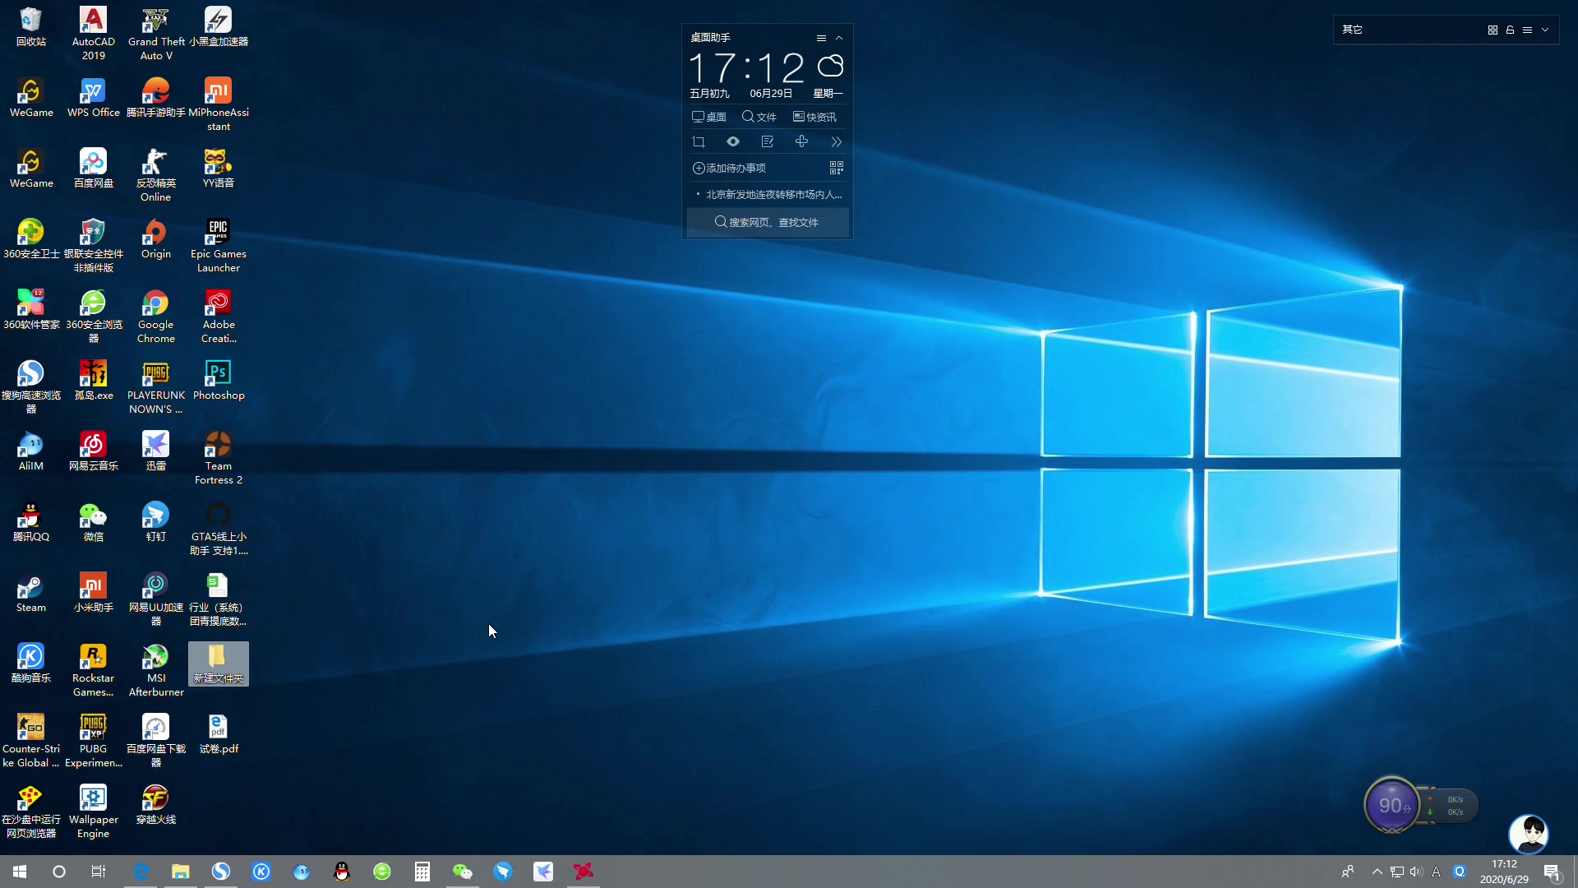Click WeChat icon in the taskbar
The height and width of the screenshot is (888, 1578).
pyautogui.click(x=463, y=872)
